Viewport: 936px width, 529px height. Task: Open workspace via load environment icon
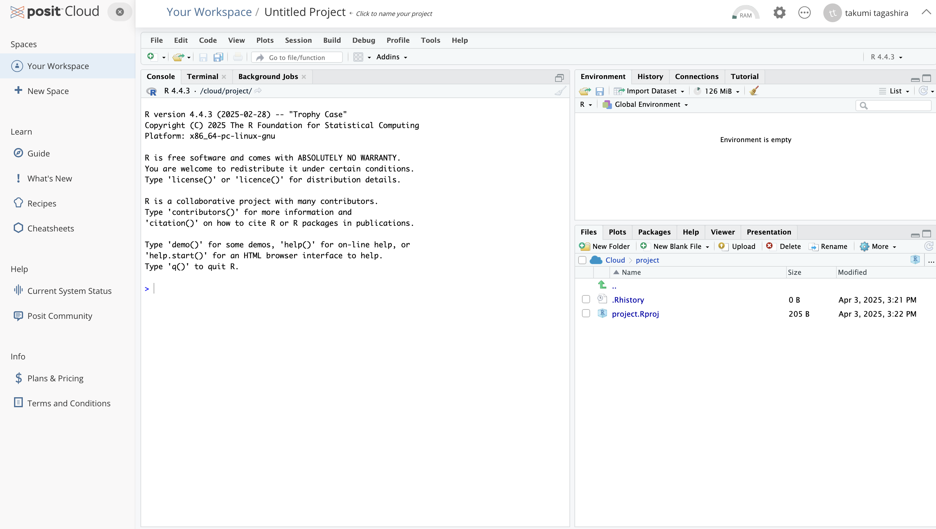[x=584, y=91]
